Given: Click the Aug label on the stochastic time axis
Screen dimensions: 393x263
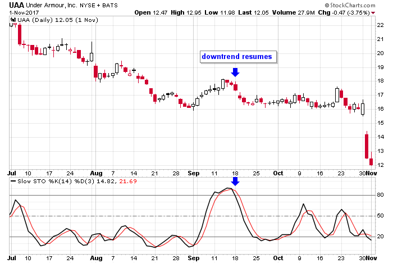Looking at the screenshot, I should 96,258.
